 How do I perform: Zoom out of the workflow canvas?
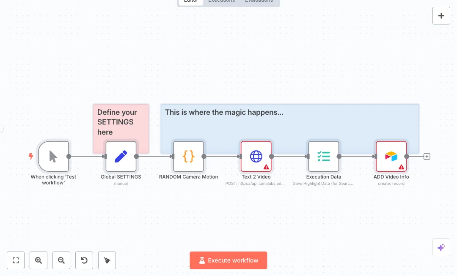[x=61, y=260]
